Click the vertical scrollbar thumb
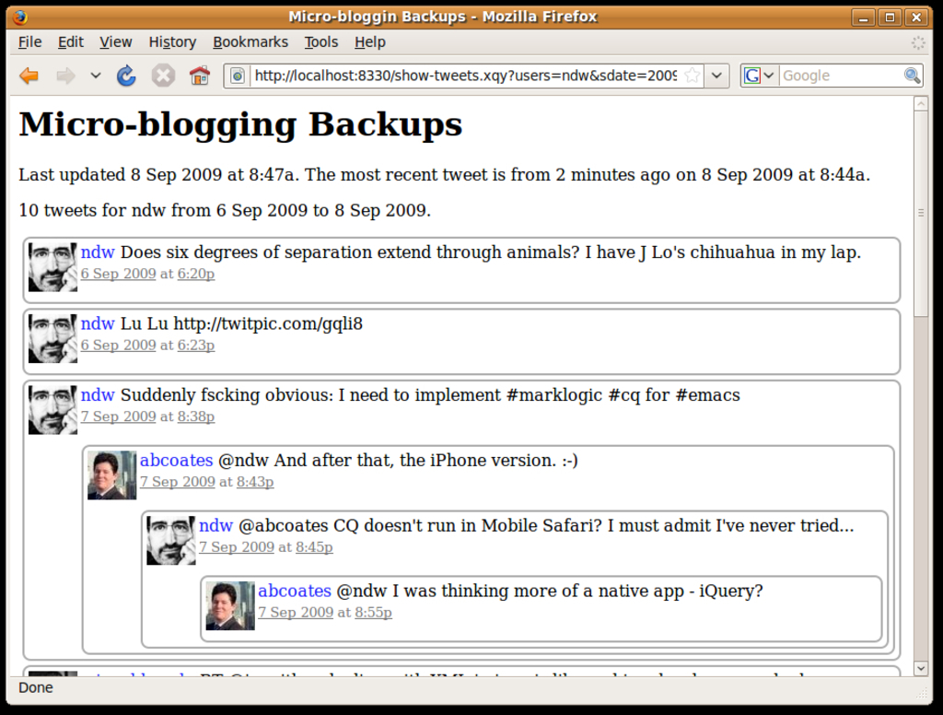The height and width of the screenshot is (715, 943). pos(921,213)
